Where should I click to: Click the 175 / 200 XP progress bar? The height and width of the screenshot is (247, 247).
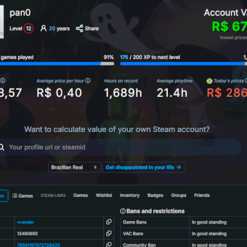[x=183, y=64]
